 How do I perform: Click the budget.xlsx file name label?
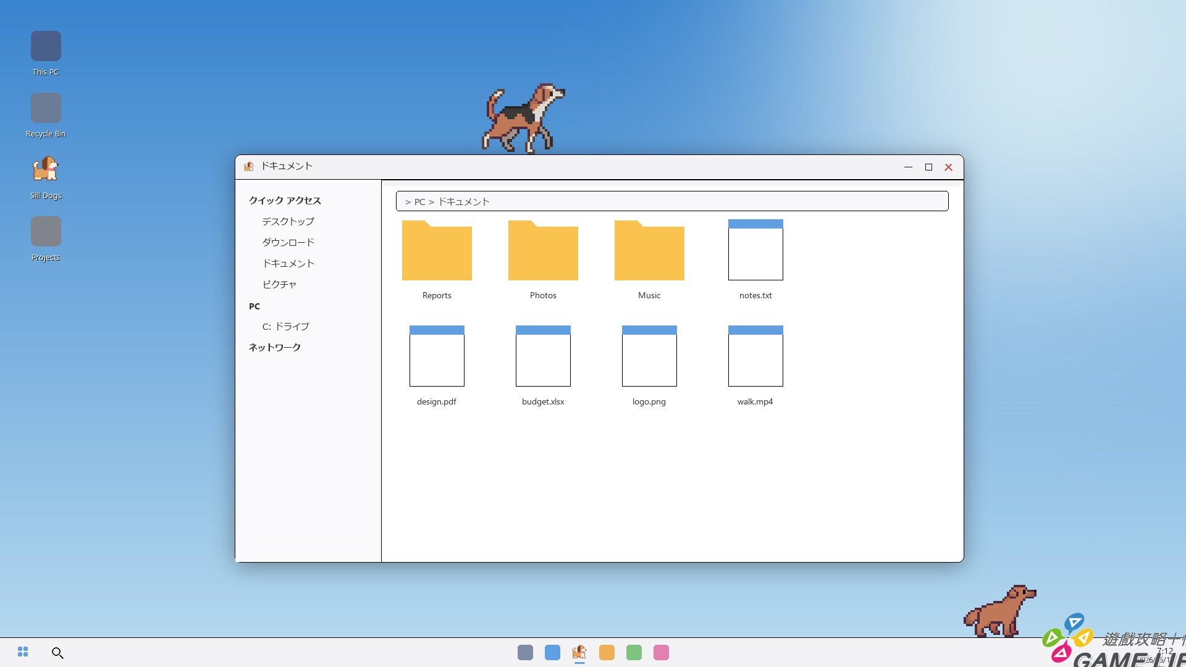[x=543, y=401]
